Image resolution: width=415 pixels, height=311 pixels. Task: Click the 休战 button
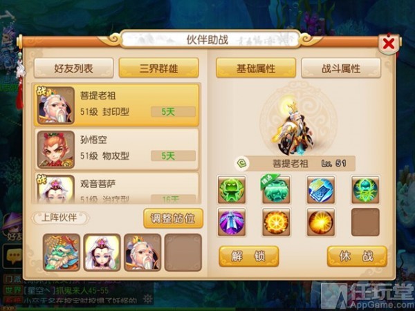tap(357, 256)
